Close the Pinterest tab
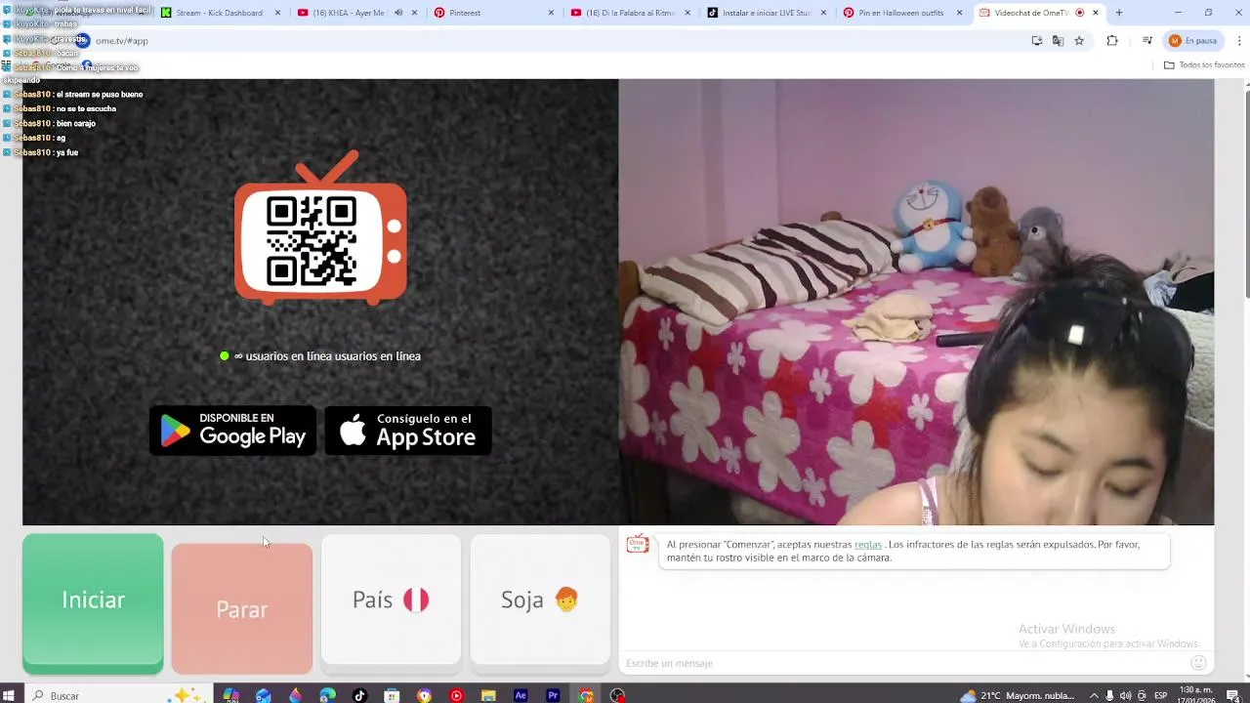The width and height of the screenshot is (1250, 703). pos(551,13)
